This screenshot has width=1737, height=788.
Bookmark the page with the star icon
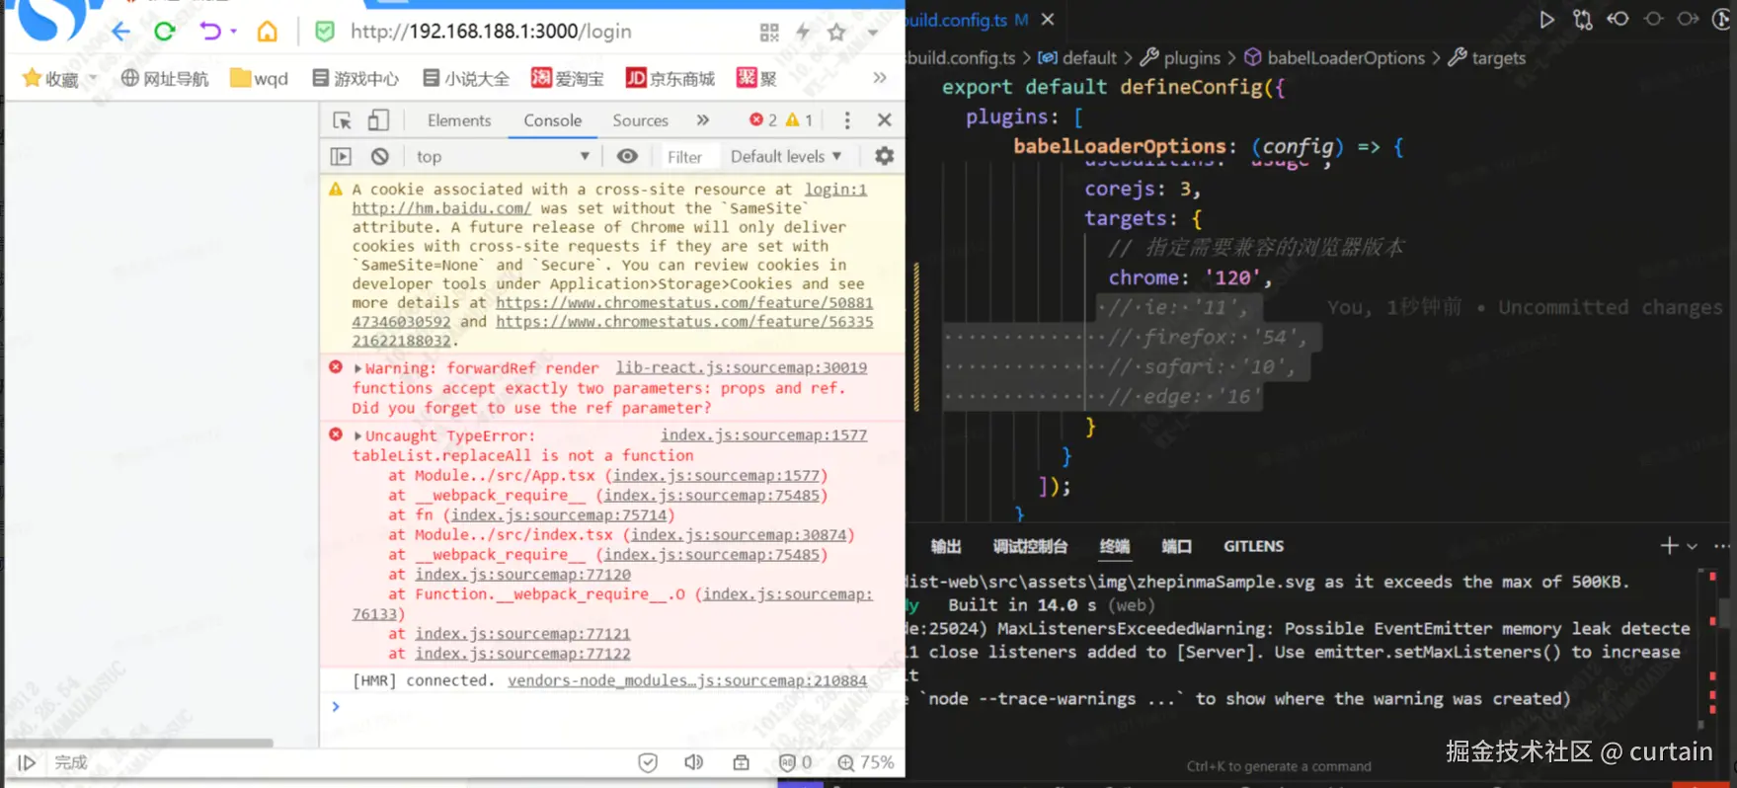pyautogui.click(x=836, y=33)
